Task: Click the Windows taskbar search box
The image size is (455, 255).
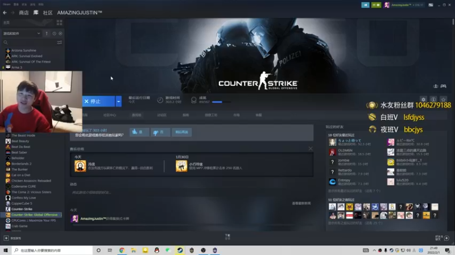Action: click(x=52, y=250)
